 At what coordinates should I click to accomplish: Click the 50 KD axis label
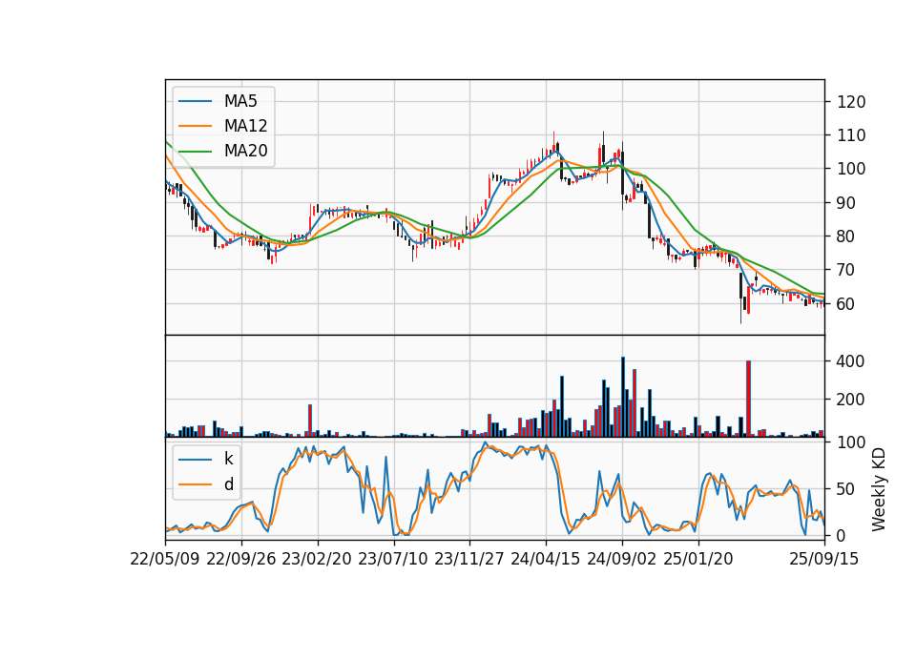pos(846,489)
